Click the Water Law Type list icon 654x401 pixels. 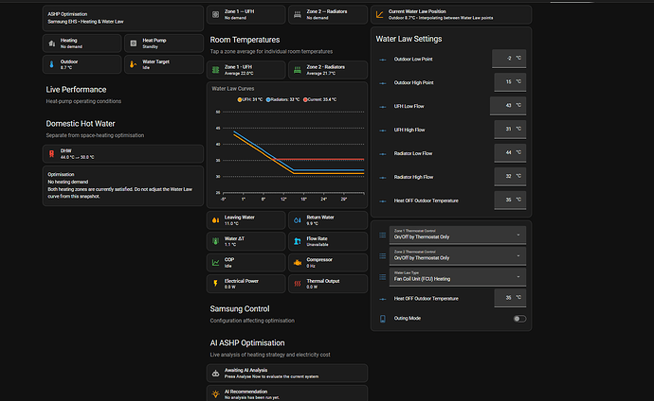[x=383, y=277]
